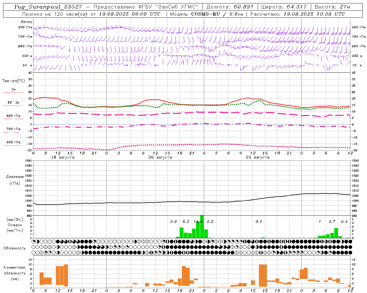Viewport: 367px width, 293px height.
Task: Click the dashed line sample under Td 2м
Action: [13, 106]
